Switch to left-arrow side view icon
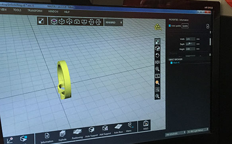232x144 pixels. (98, 22)
